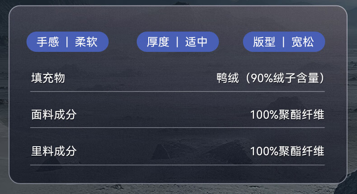Tap the word 宽松 in the right pill
Viewport: 357px width, 194px height.
pyautogui.click(x=303, y=42)
